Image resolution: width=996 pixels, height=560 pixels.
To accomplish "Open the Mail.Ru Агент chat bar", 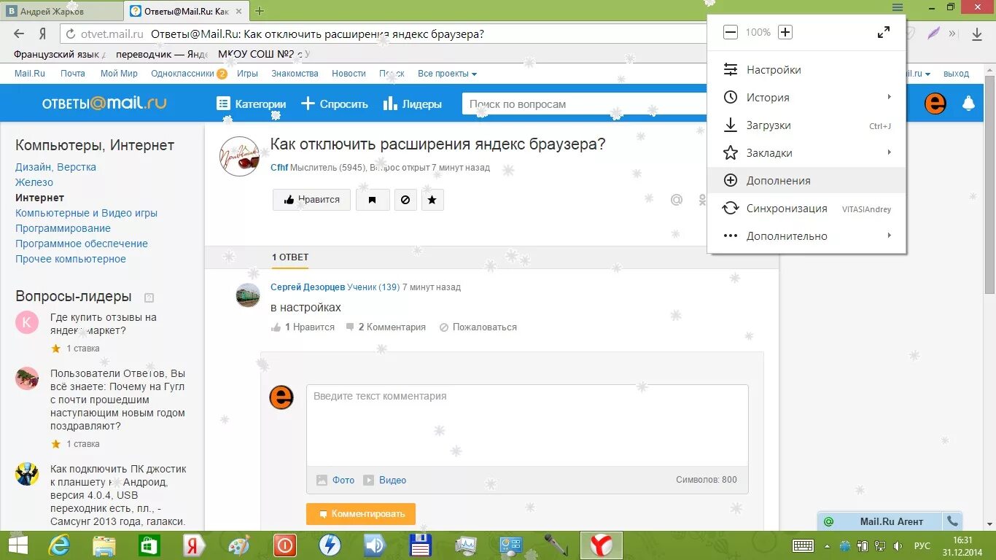I will (x=880, y=521).
